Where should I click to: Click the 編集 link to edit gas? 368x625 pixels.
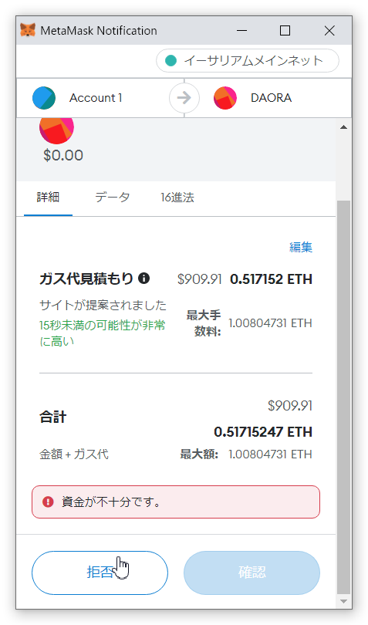point(301,247)
